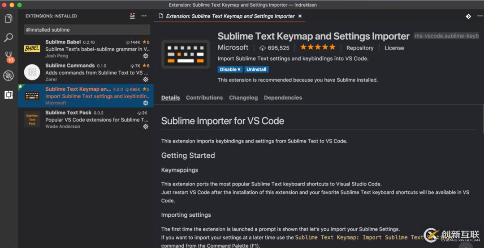
Task: Open the Search view in activity bar
Action: [9, 38]
